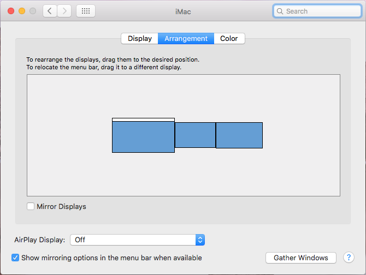Click the forward arrow navigation button
The width and height of the screenshot is (366, 275).
64,11
